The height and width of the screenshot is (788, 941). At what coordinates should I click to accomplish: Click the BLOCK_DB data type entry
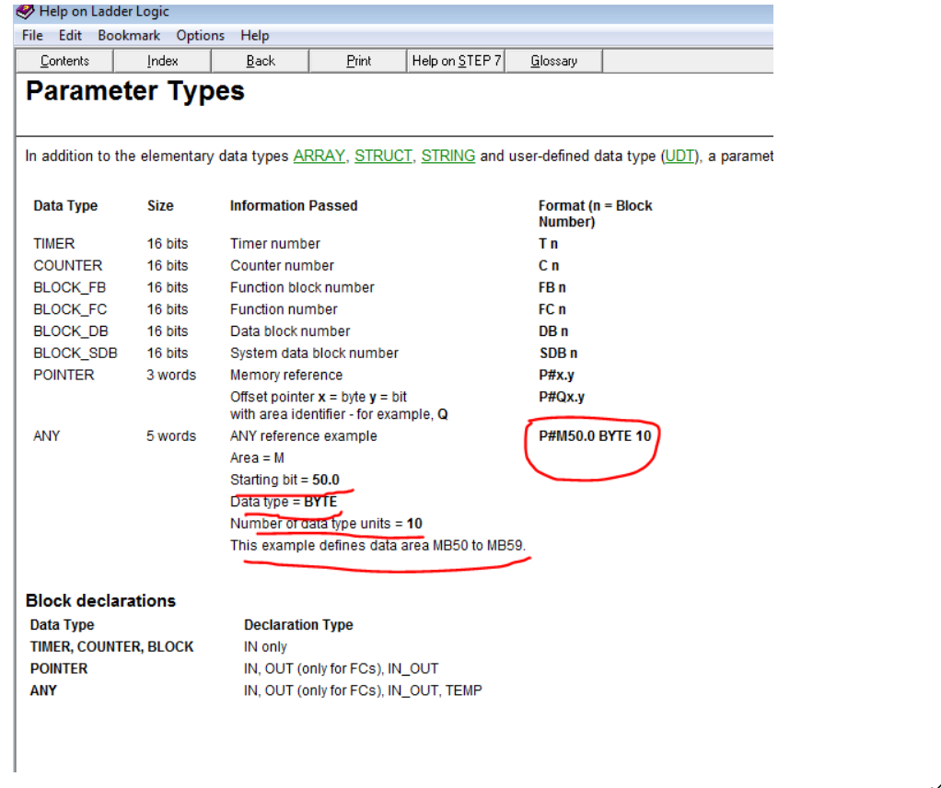click(71, 331)
